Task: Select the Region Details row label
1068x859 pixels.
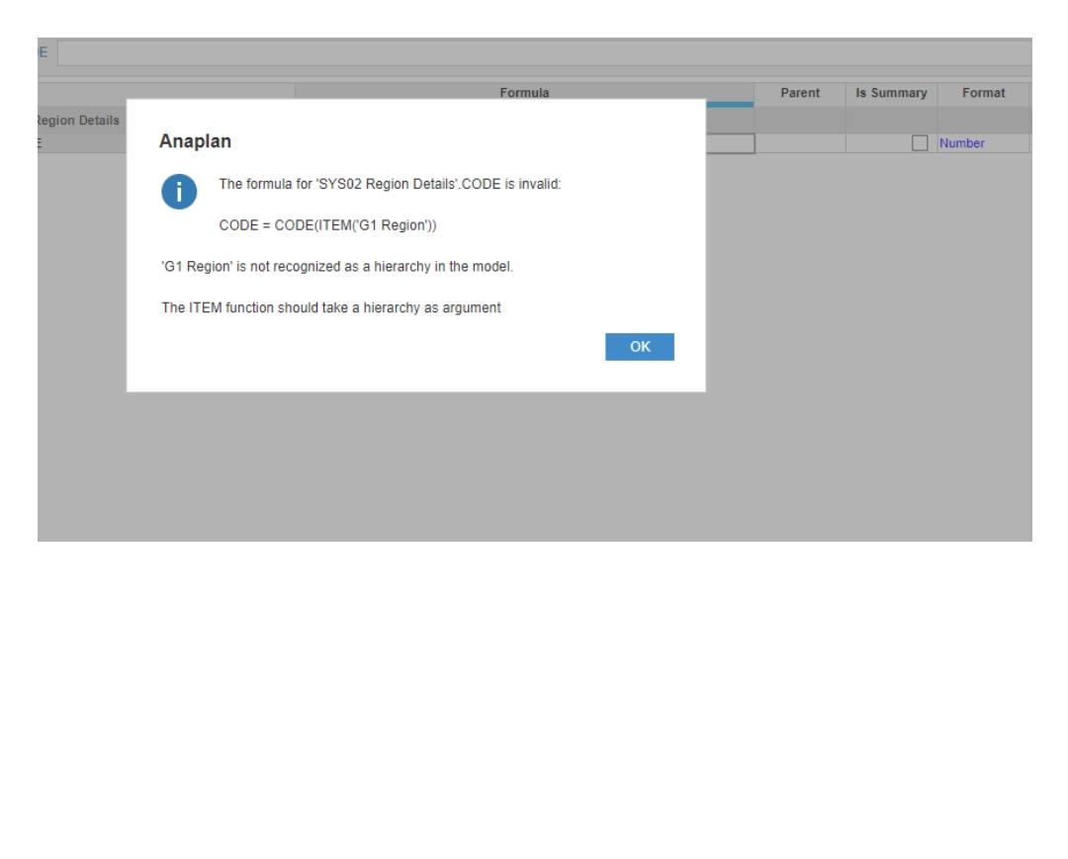Action: 78,120
